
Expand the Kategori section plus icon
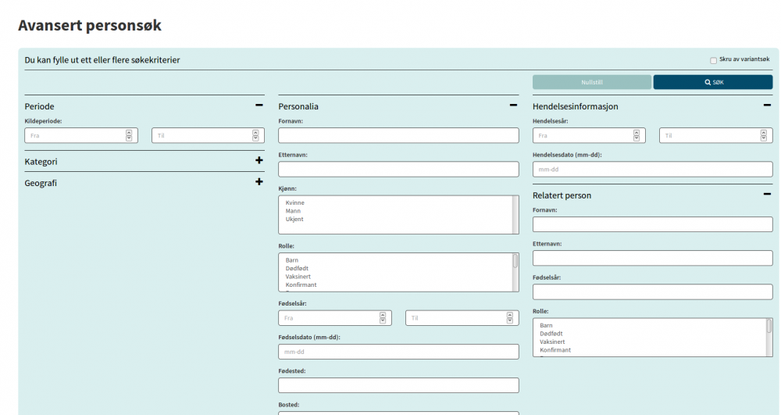[x=259, y=160]
